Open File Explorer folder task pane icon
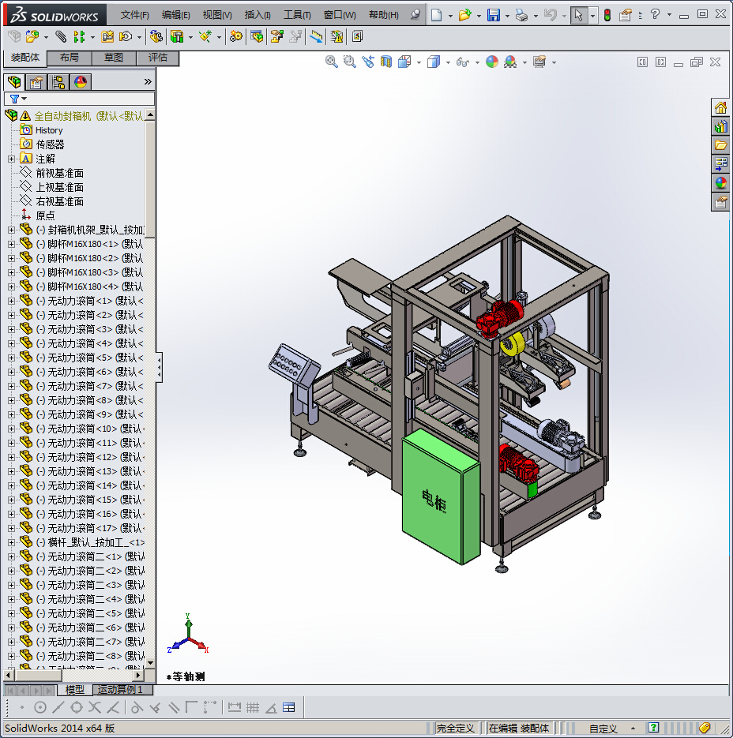The width and height of the screenshot is (733, 738). [720, 145]
